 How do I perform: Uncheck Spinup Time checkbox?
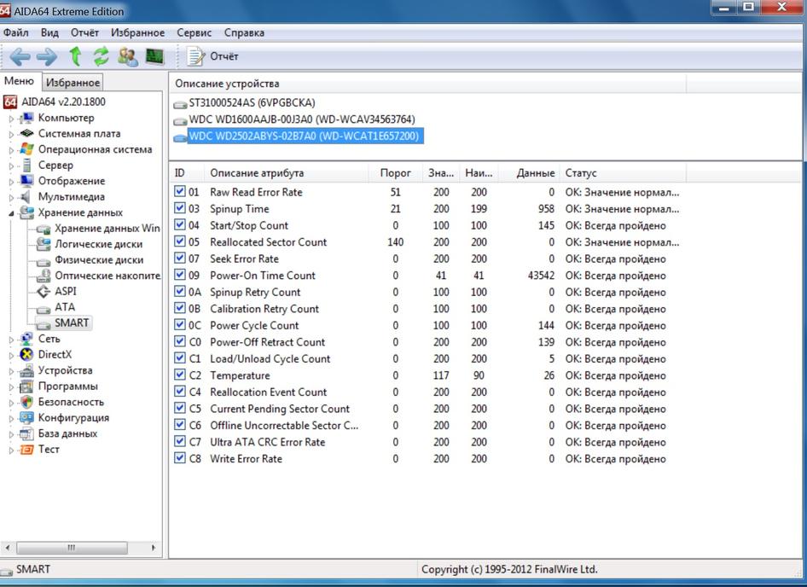pos(180,208)
